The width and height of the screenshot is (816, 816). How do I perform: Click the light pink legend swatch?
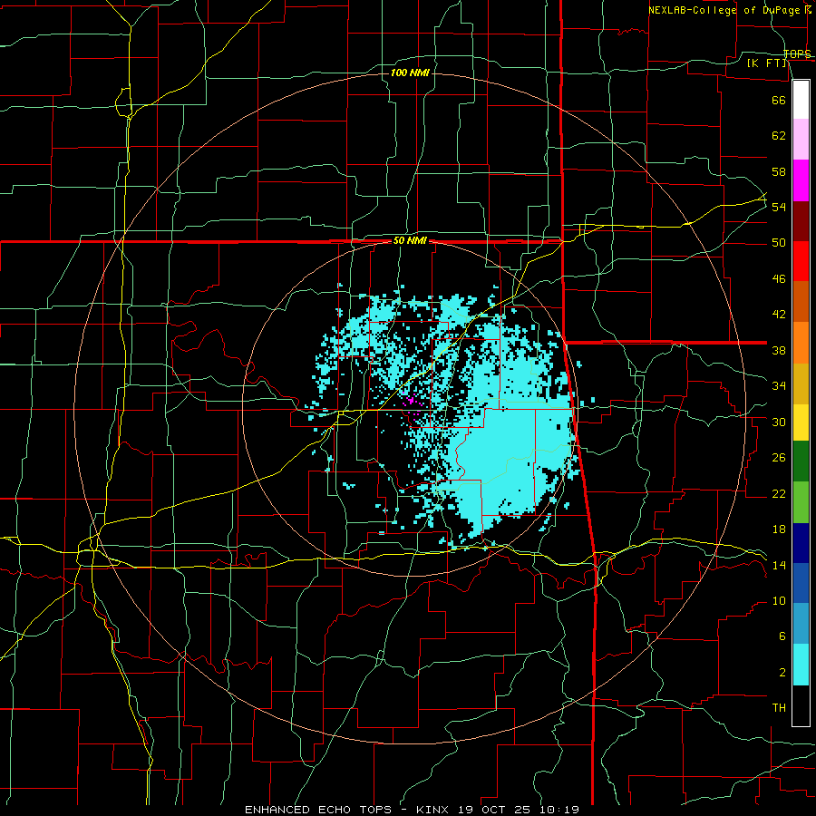tap(801, 140)
